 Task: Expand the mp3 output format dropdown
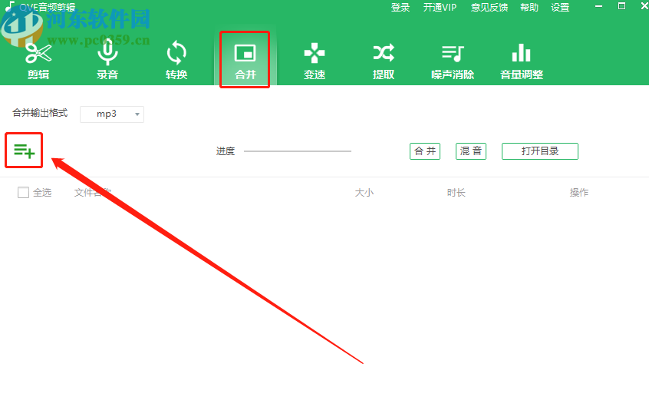[112, 114]
